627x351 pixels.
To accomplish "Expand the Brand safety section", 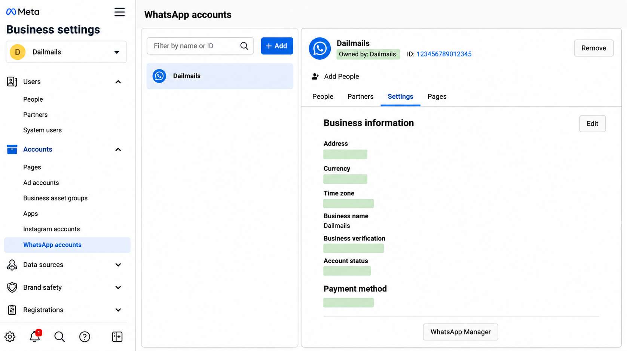I will coord(118,287).
